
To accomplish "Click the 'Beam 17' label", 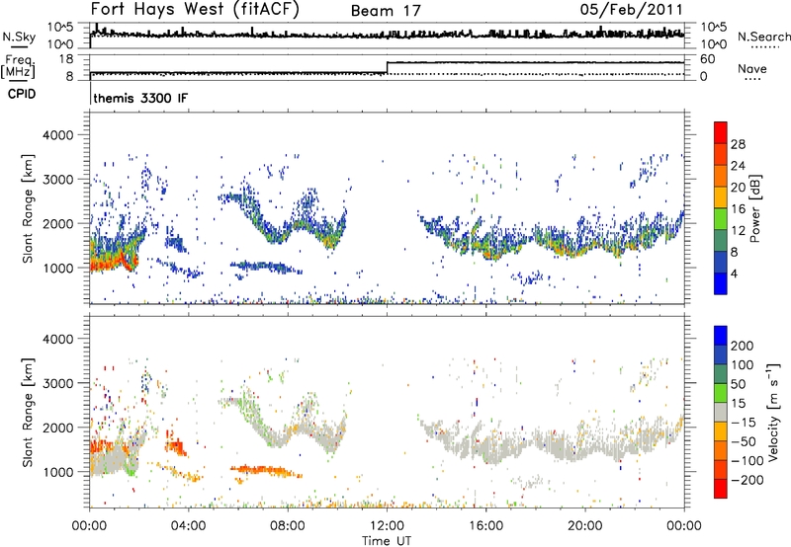I will pyautogui.click(x=386, y=11).
